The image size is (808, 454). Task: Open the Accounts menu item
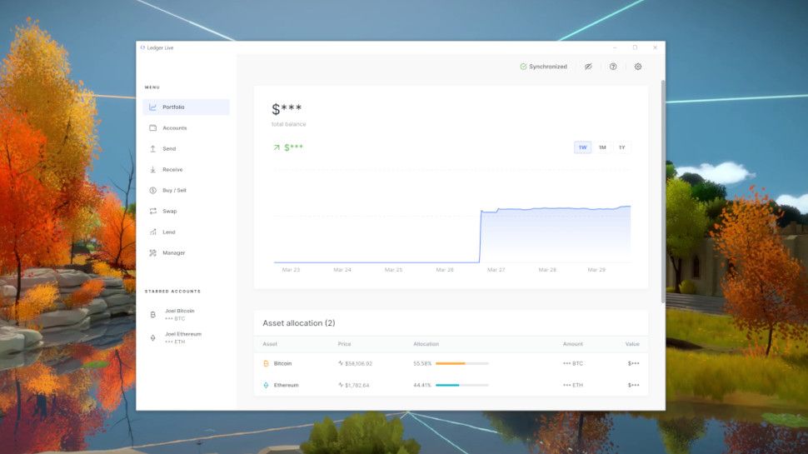pos(186,127)
